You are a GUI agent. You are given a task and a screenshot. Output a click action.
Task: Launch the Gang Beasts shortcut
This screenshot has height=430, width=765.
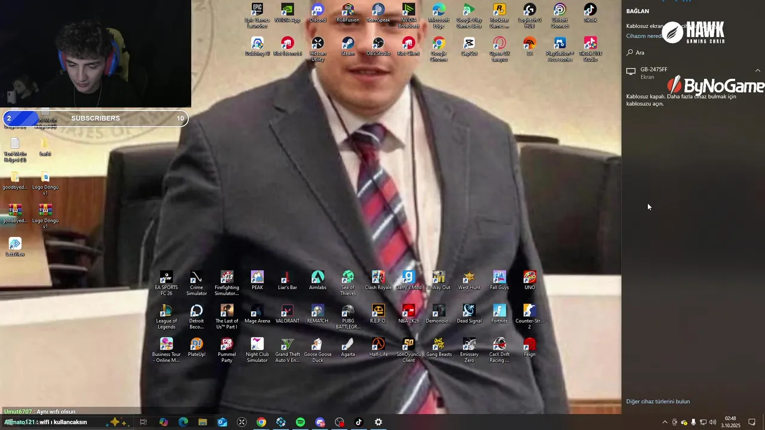tap(439, 348)
